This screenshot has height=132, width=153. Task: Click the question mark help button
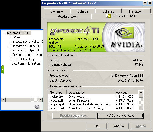click(x=145, y=3)
